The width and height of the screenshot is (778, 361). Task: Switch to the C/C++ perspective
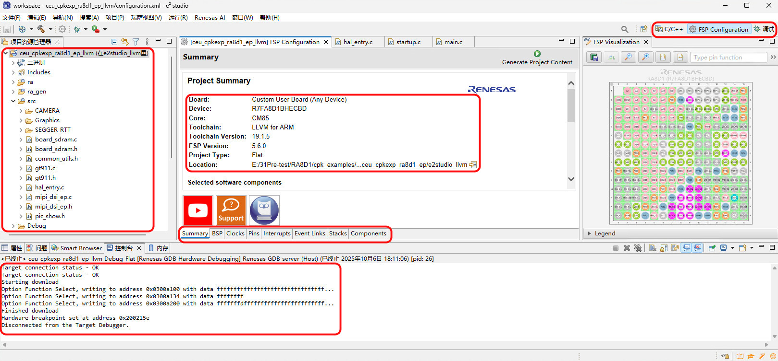click(x=669, y=29)
